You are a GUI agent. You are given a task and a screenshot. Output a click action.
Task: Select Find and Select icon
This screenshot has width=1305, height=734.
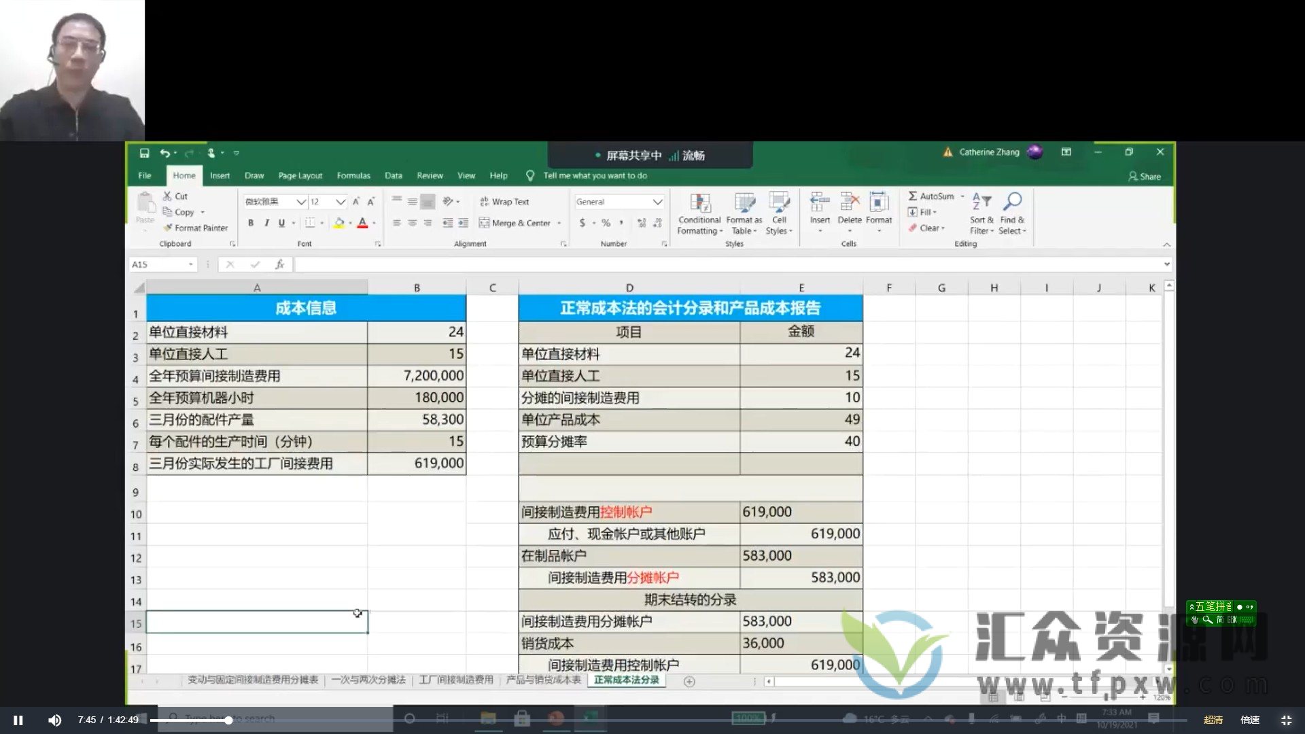click(1012, 213)
